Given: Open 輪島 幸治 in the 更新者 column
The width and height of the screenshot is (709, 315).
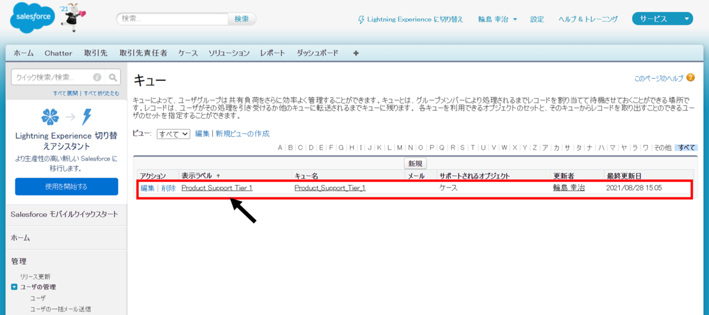Looking at the screenshot, I should [568, 188].
